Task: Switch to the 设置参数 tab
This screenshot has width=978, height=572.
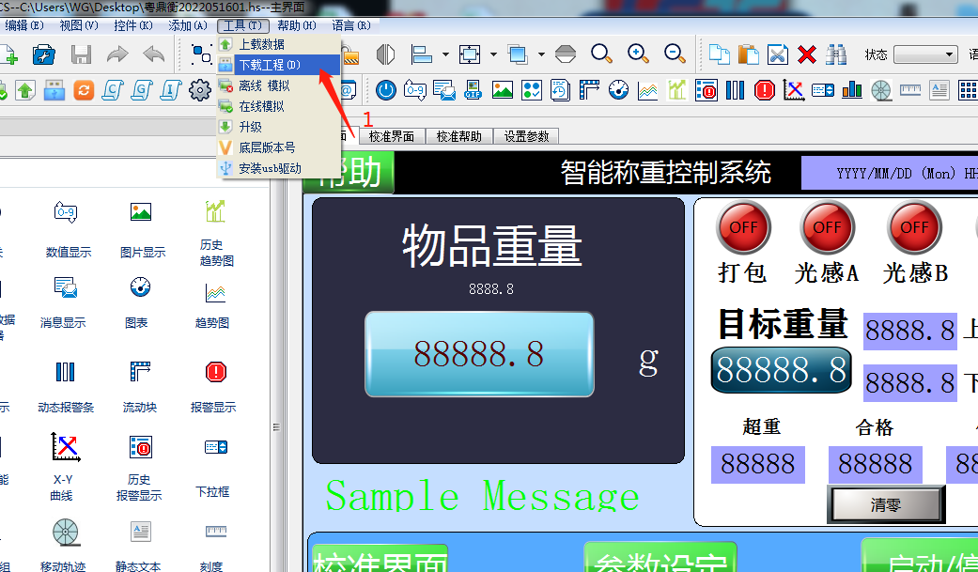Action: 526,136
